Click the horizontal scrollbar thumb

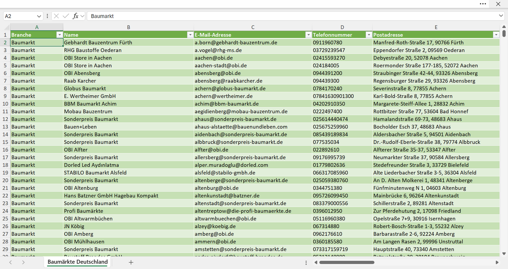347,263
